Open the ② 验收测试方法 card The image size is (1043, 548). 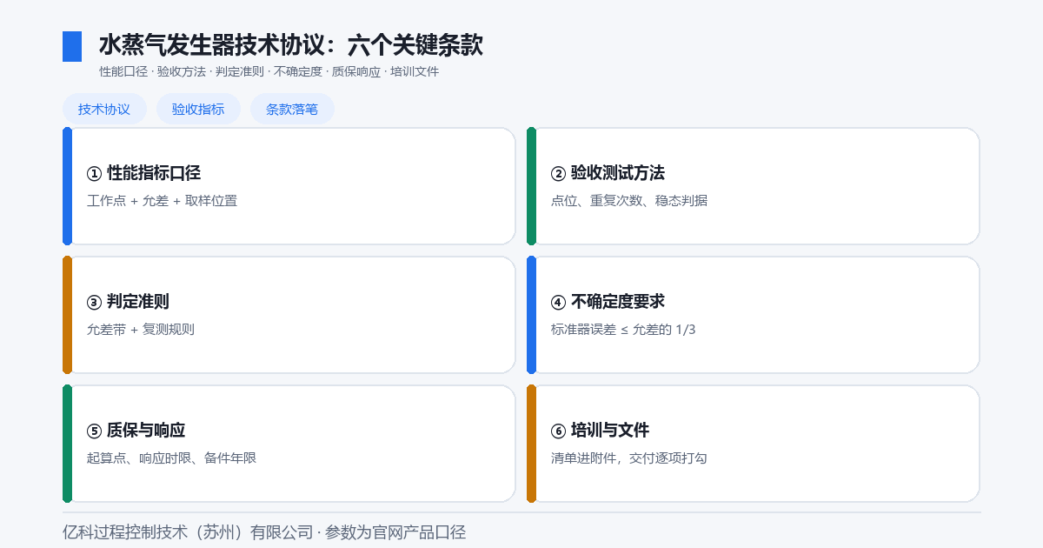coord(754,186)
